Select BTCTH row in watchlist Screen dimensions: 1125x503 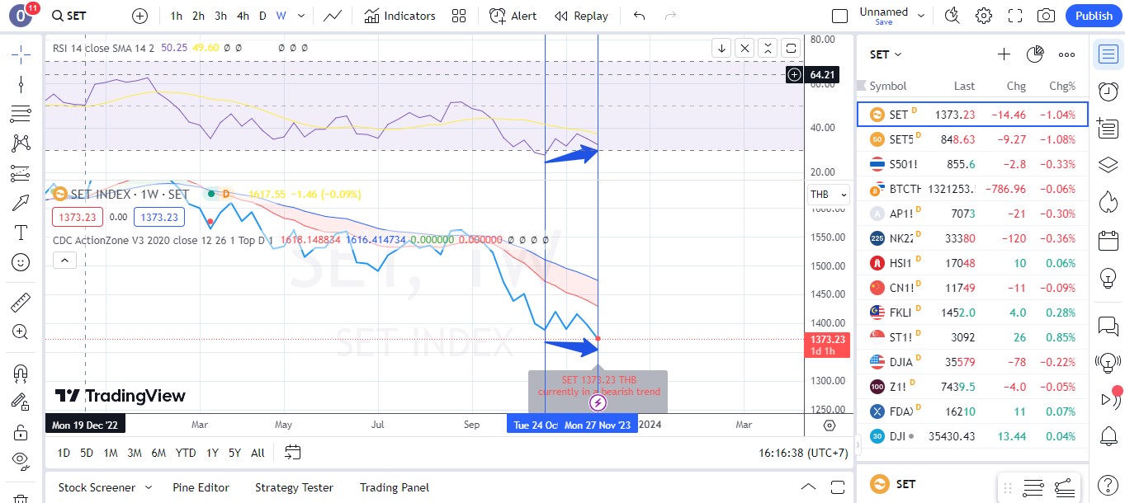pos(972,189)
